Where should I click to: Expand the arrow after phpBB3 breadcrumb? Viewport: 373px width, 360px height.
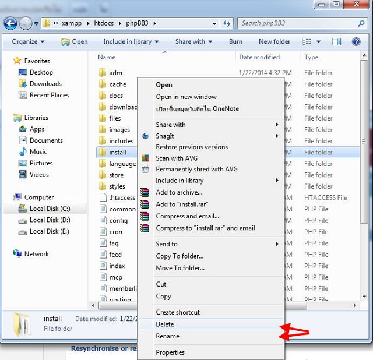(x=155, y=23)
